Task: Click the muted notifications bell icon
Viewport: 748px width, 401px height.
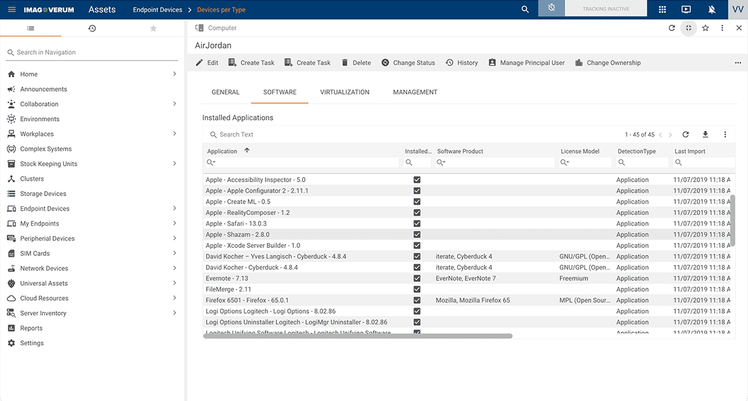Action: pos(711,9)
